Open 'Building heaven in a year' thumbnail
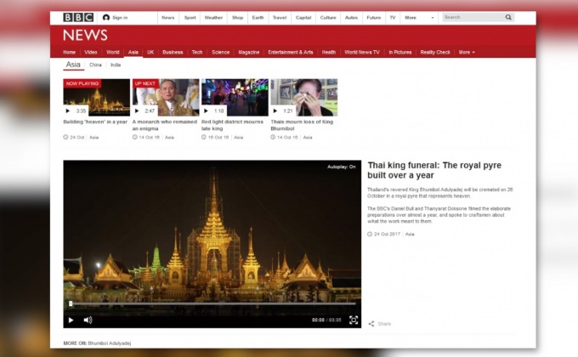Image resolution: width=578 pixels, height=357 pixels. (97, 98)
